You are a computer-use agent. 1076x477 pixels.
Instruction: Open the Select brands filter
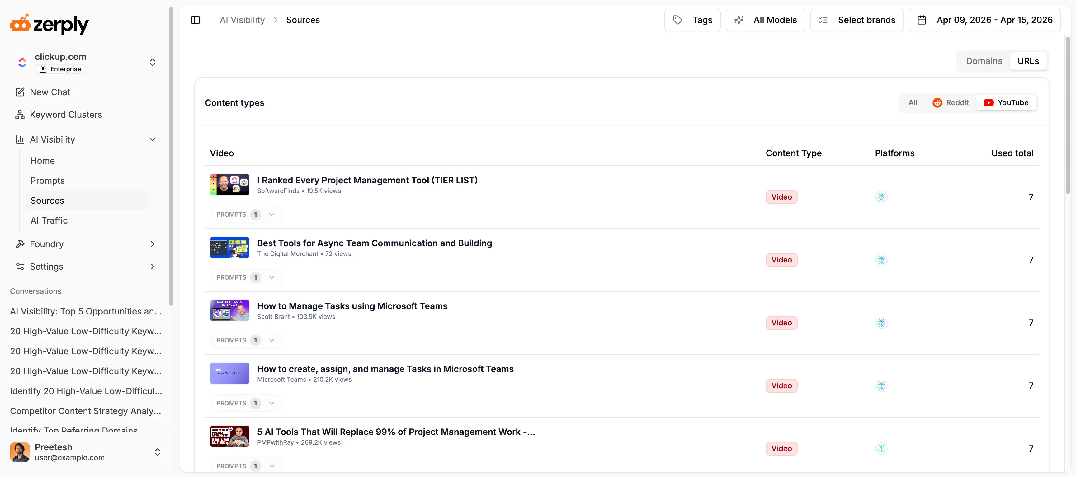pos(857,20)
